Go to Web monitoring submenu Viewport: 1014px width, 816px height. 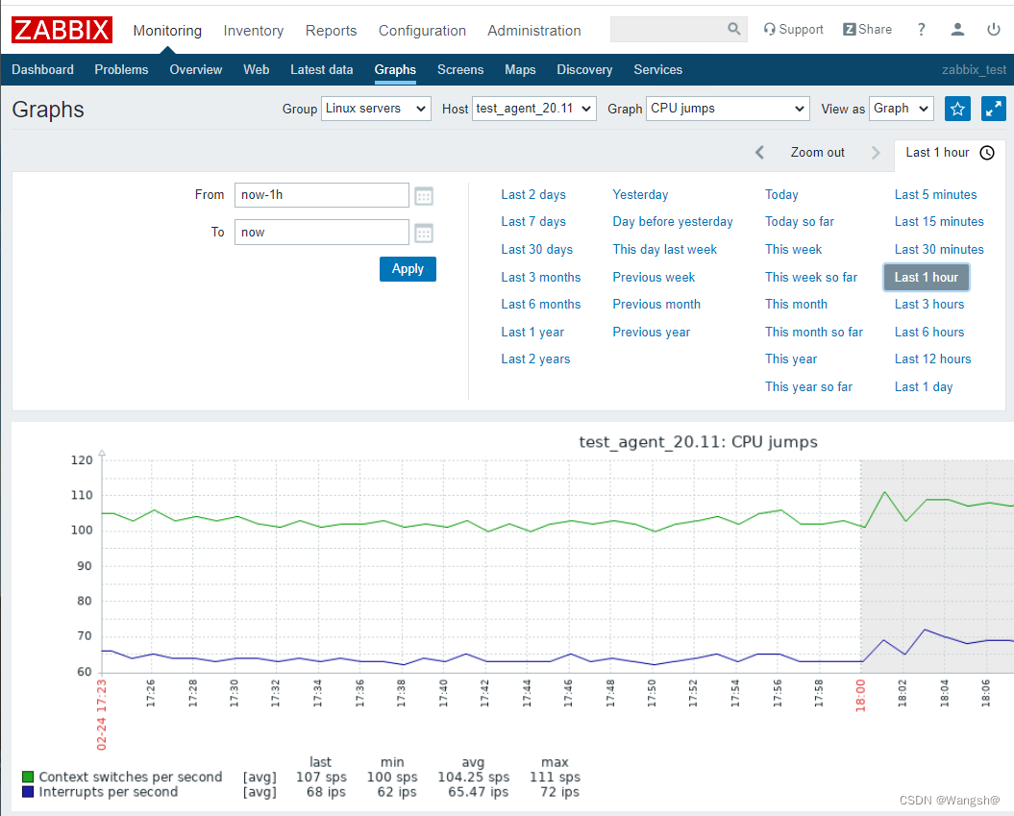(256, 69)
